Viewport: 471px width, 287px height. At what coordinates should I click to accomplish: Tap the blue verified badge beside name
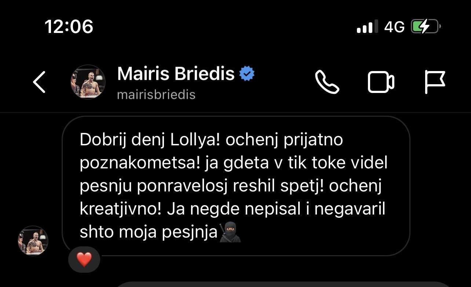[x=247, y=74]
